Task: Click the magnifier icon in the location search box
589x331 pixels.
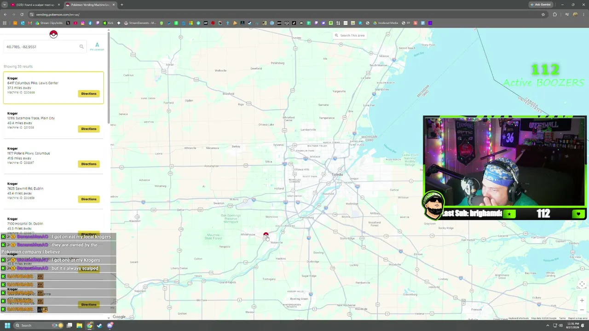Action: click(x=81, y=46)
